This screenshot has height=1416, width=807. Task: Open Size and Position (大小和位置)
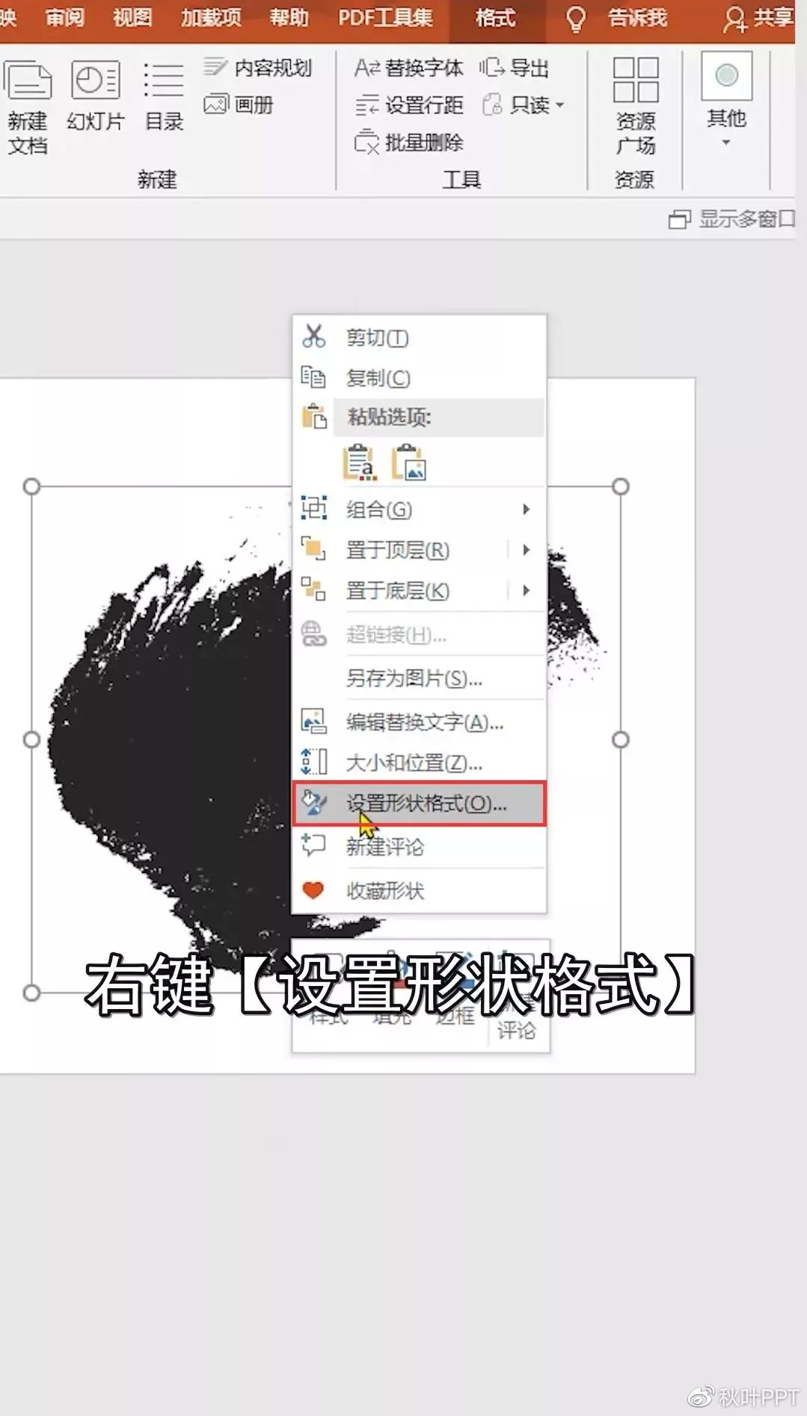point(419,763)
